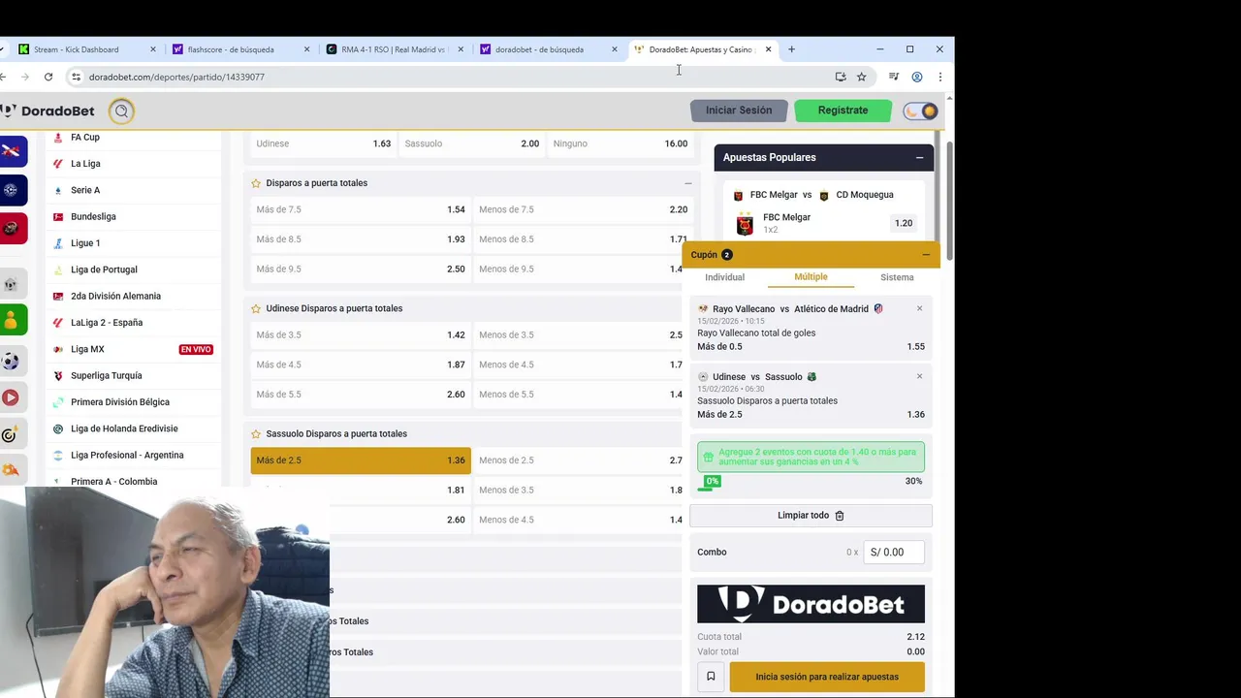Bookmark this page with star icon
The height and width of the screenshot is (698, 1241).
(x=861, y=77)
